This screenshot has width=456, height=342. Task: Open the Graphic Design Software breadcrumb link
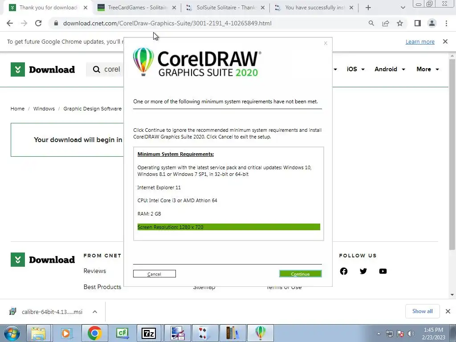pyautogui.click(x=93, y=109)
